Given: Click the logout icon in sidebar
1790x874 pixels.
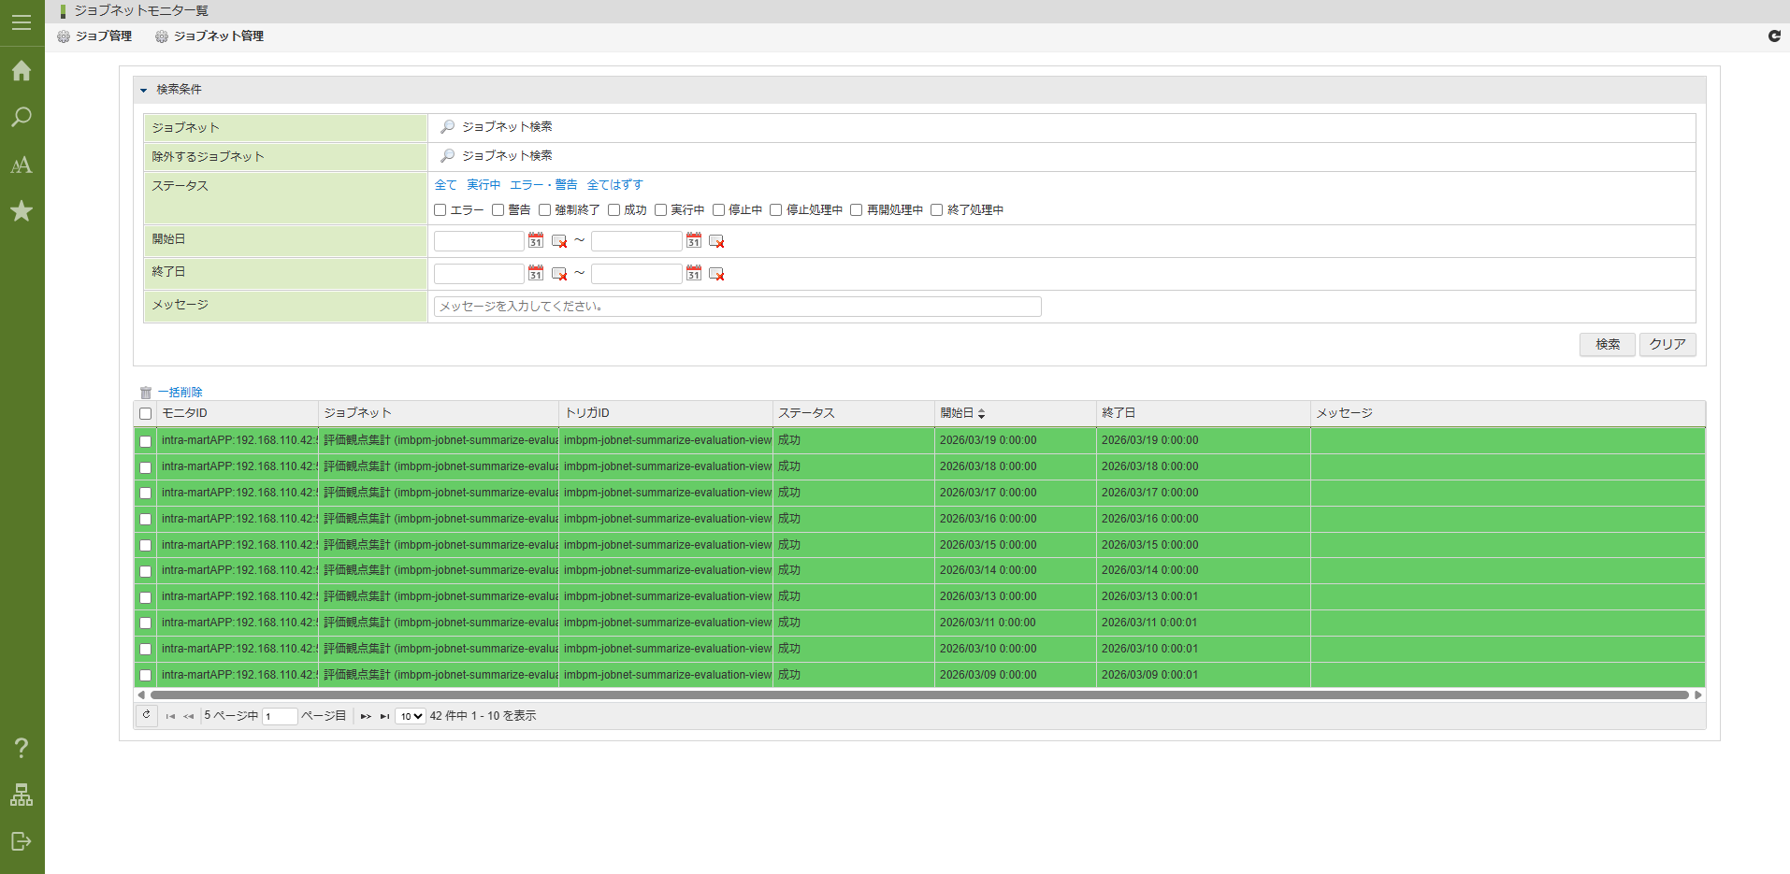Looking at the screenshot, I should coord(22,841).
